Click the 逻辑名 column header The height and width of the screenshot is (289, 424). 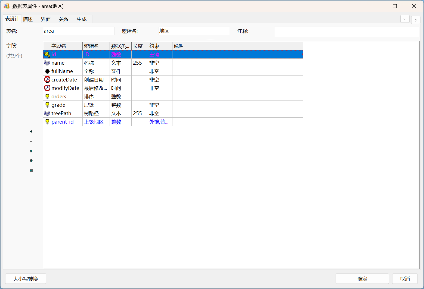coord(96,46)
